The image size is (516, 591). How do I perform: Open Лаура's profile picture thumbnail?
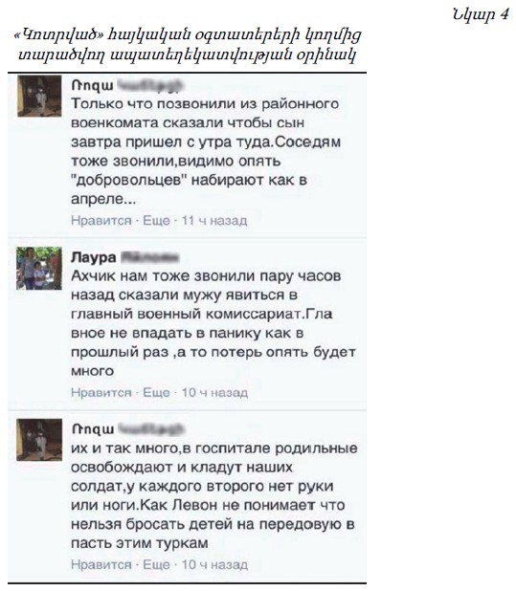[x=39, y=269]
